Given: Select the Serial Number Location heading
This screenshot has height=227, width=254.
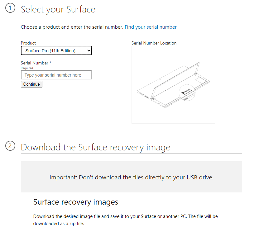Looking at the screenshot, I should click(154, 43).
